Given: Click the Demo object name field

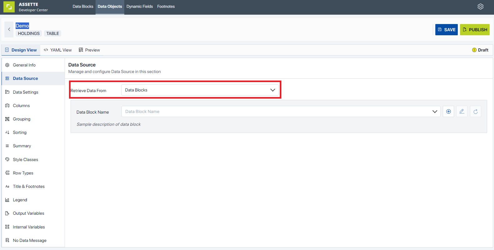Looking at the screenshot, I should point(22,26).
